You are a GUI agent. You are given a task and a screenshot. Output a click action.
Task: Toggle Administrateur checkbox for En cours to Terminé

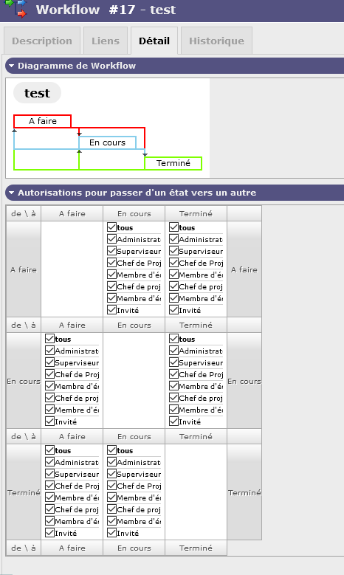pyautogui.click(x=173, y=351)
